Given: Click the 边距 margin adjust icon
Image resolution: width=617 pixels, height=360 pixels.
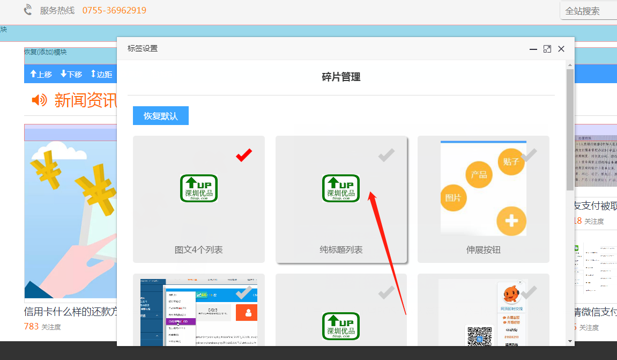Looking at the screenshot, I should 93,74.
